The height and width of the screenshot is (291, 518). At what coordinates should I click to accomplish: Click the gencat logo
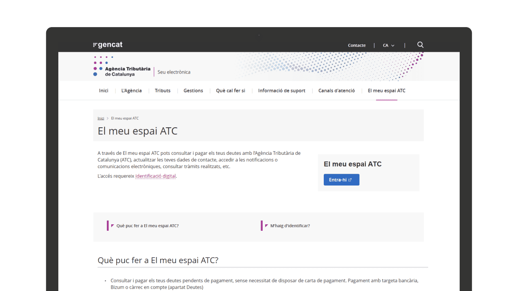(x=107, y=44)
